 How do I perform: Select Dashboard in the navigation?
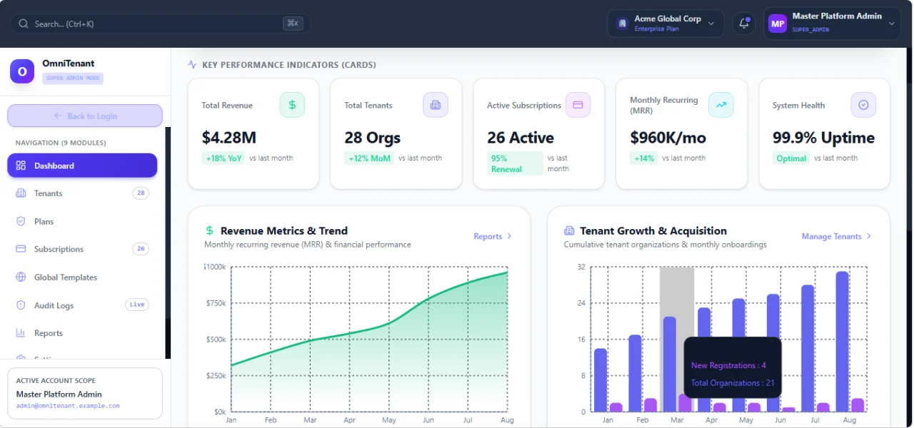pyautogui.click(x=82, y=165)
